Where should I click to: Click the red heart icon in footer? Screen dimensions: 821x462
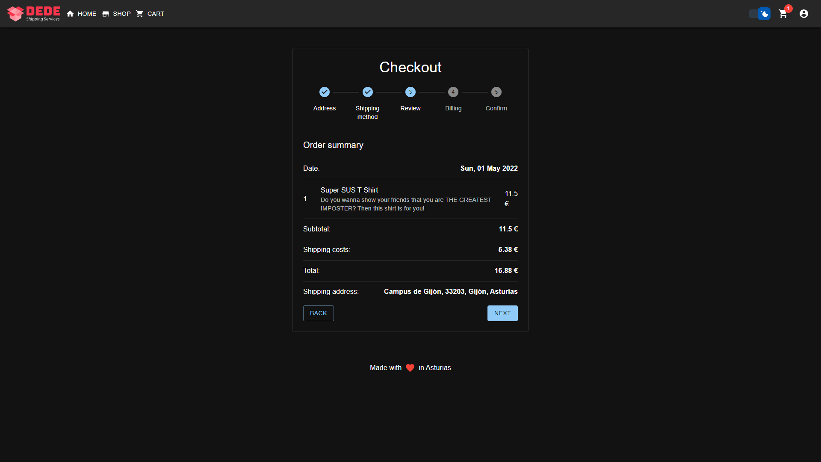pyautogui.click(x=410, y=368)
